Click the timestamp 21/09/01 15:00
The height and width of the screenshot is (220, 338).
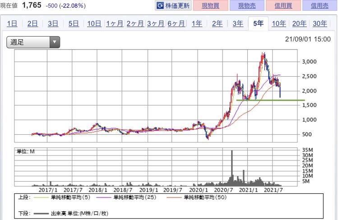[x=308, y=39]
